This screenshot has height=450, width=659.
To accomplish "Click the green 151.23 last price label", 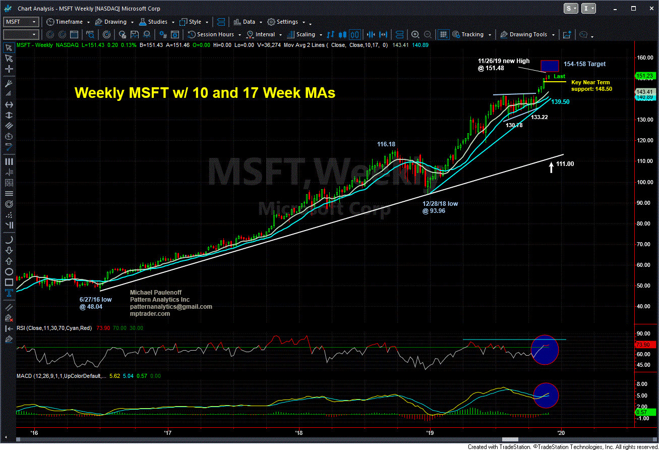I will point(645,76).
